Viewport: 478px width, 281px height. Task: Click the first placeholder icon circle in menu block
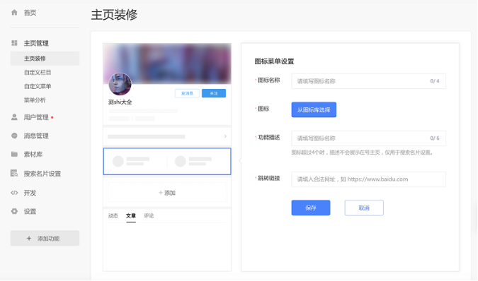click(x=118, y=161)
